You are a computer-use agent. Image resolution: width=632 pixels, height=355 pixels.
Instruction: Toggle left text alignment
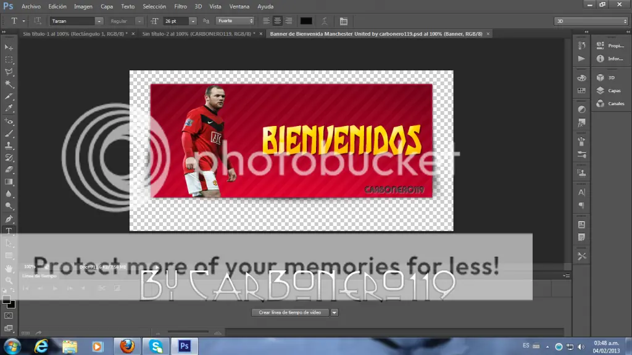tap(267, 21)
